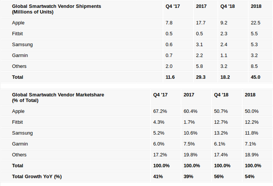The image size is (273, 186).
Task: Select the Samsung row in Shipments table
Action: pyautogui.click(x=136, y=45)
